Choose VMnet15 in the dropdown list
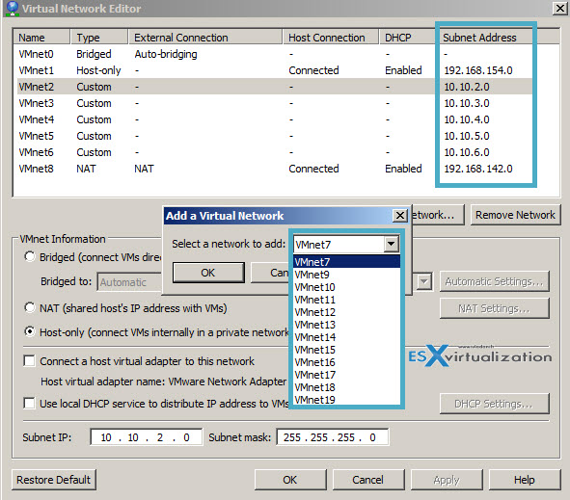This screenshot has width=570, height=500. coord(347,350)
